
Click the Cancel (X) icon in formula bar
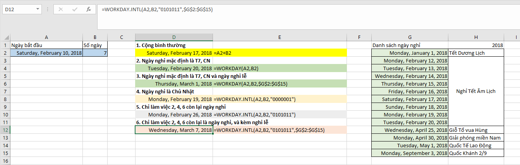(60, 9)
